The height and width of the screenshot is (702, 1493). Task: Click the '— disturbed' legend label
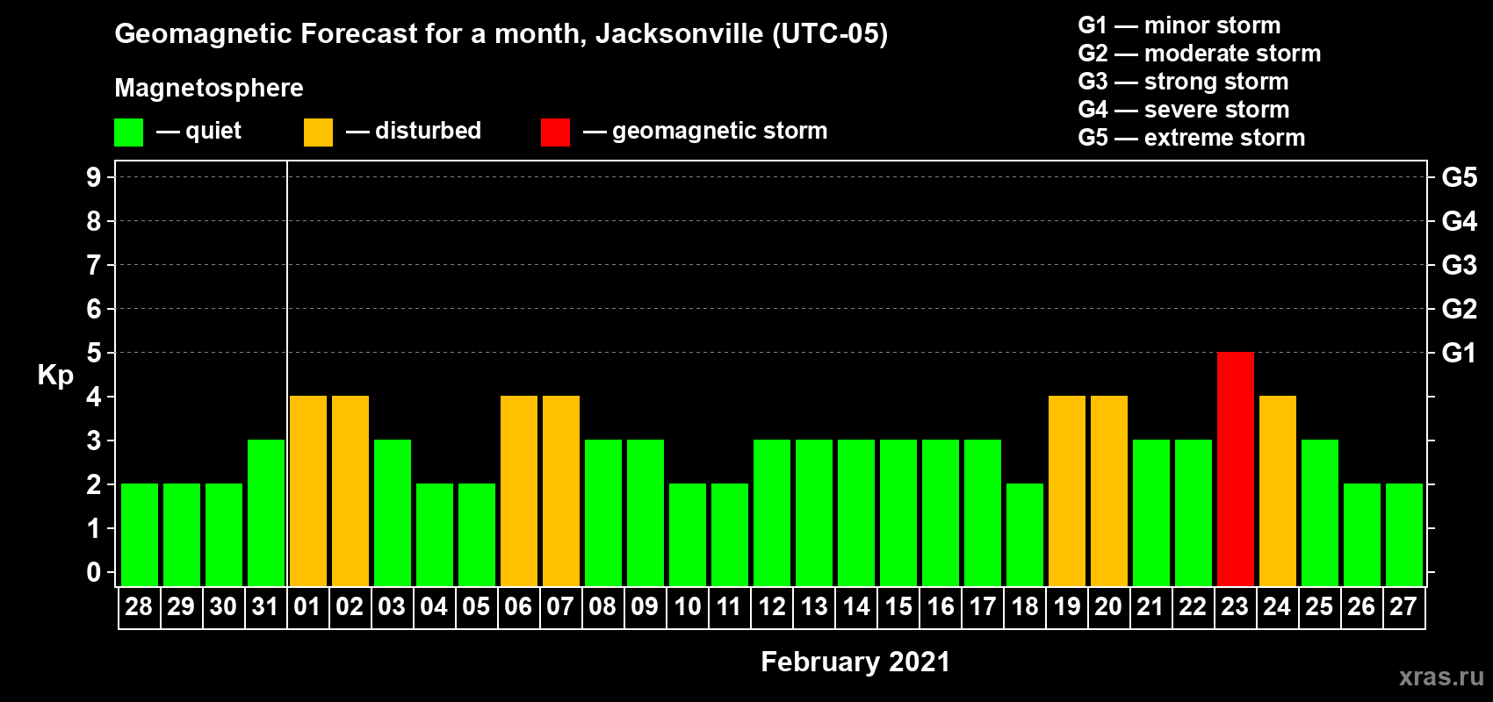tap(414, 131)
